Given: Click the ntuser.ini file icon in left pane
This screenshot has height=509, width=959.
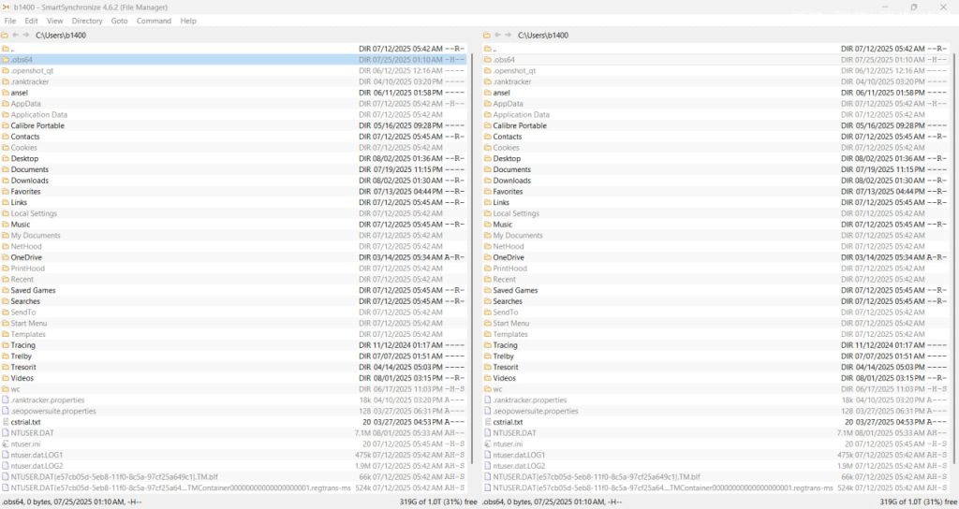Looking at the screenshot, I should (6, 444).
